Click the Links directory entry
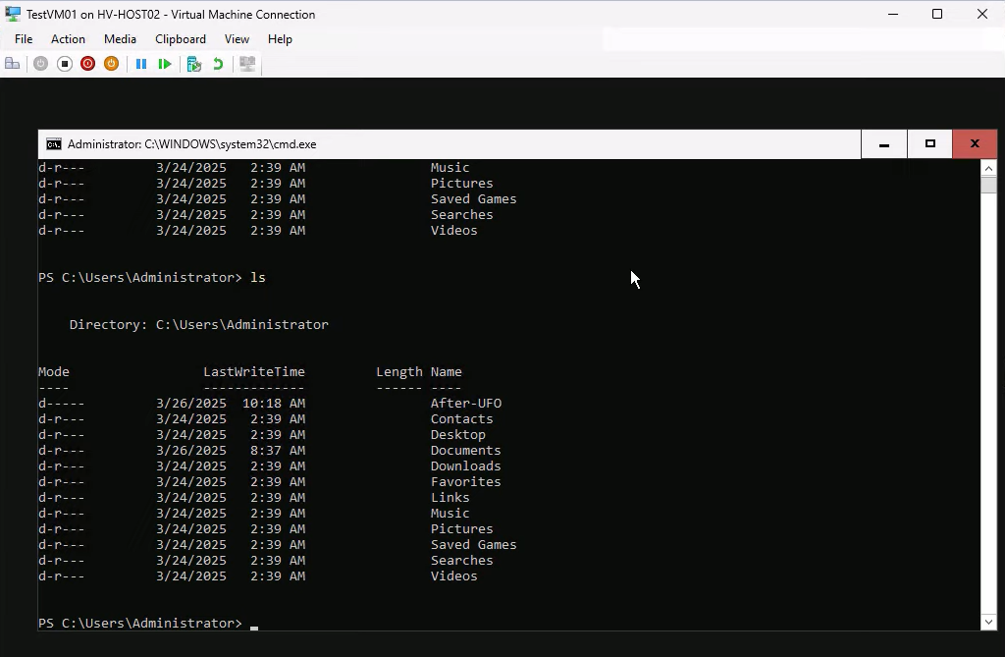Viewport: 1005px width, 657px height. [x=450, y=497]
